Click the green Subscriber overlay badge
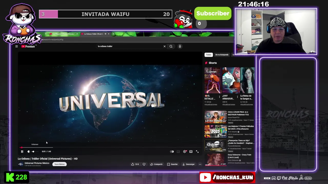 coord(213,13)
